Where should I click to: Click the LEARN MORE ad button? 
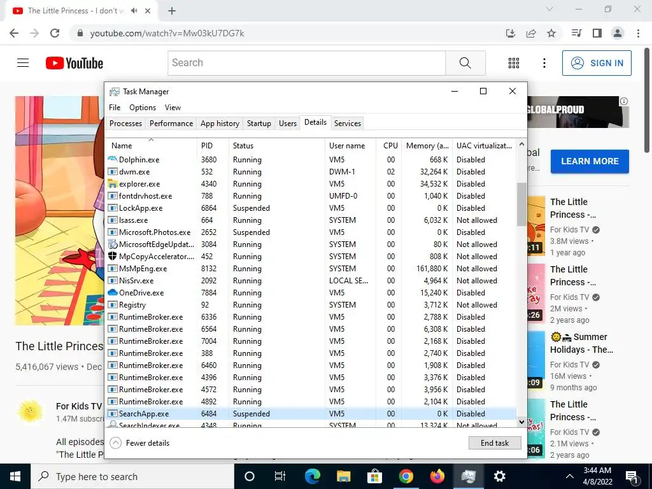pyautogui.click(x=590, y=161)
